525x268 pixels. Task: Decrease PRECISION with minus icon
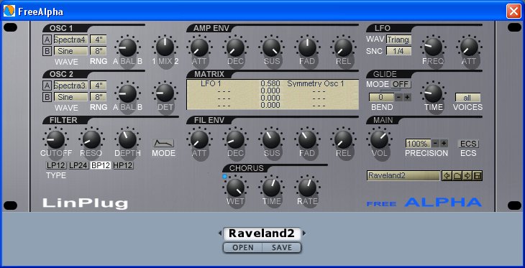(435, 143)
